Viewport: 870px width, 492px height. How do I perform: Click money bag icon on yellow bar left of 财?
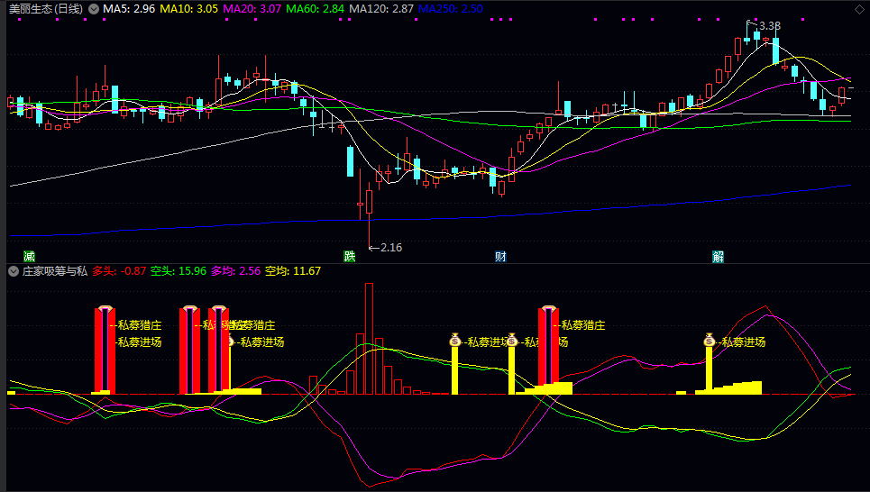455,340
